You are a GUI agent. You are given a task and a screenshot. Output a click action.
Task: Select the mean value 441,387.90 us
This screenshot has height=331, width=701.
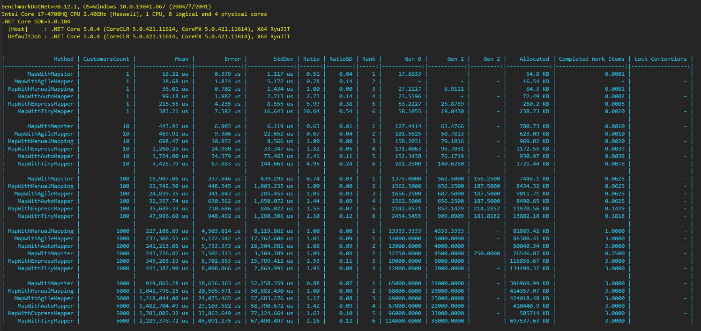(167, 268)
